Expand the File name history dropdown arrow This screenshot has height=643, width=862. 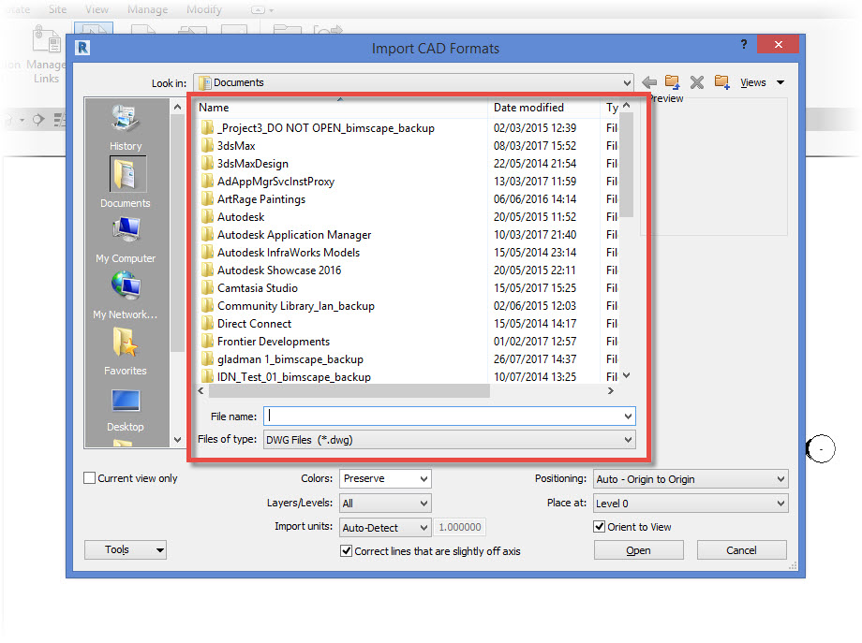click(628, 416)
